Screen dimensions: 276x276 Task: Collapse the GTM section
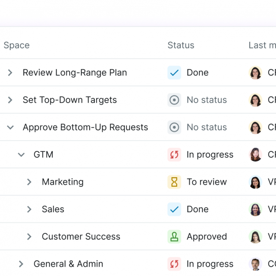point(21,154)
